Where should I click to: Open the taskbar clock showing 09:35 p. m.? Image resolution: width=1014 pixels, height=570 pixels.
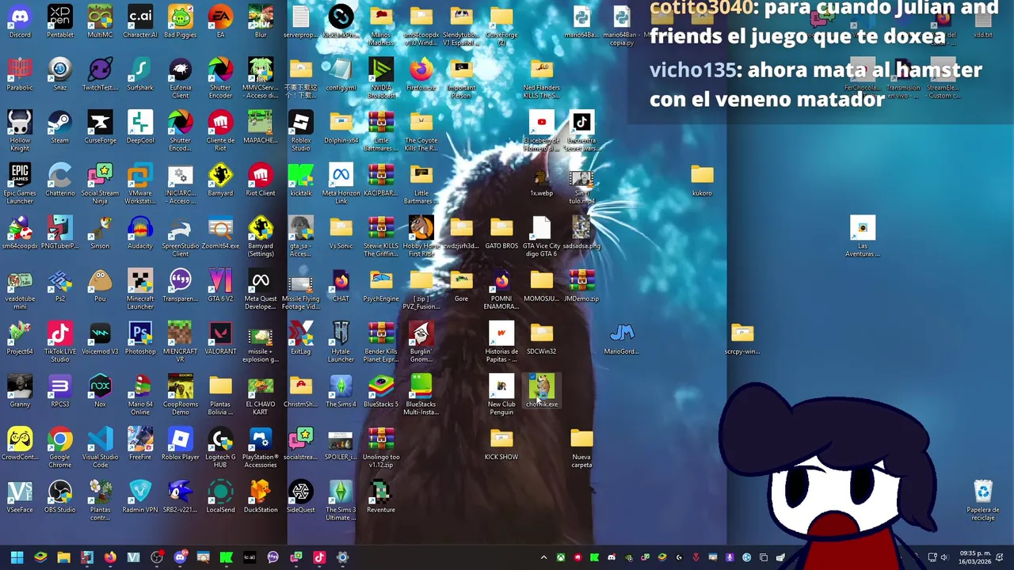[x=975, y=557]
